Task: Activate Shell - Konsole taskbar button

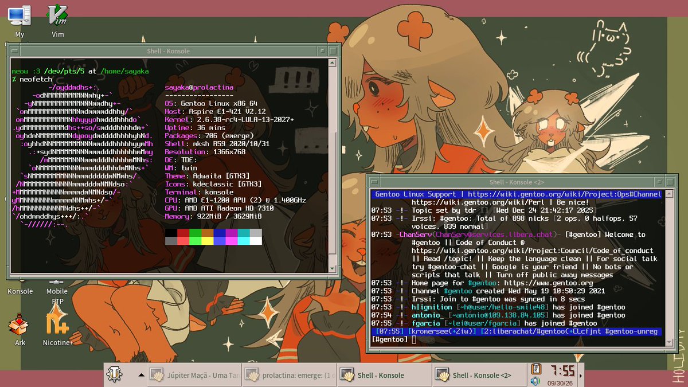Action: [385, 376]
